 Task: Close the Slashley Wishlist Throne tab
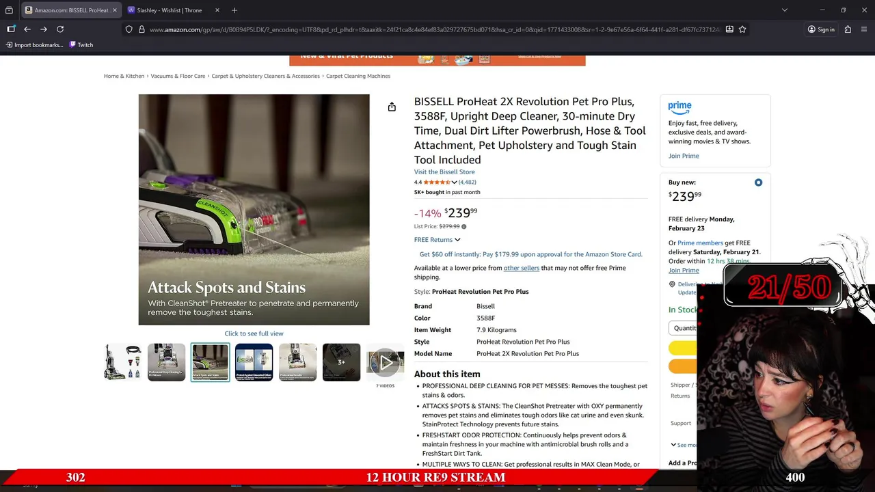[217, 10]
